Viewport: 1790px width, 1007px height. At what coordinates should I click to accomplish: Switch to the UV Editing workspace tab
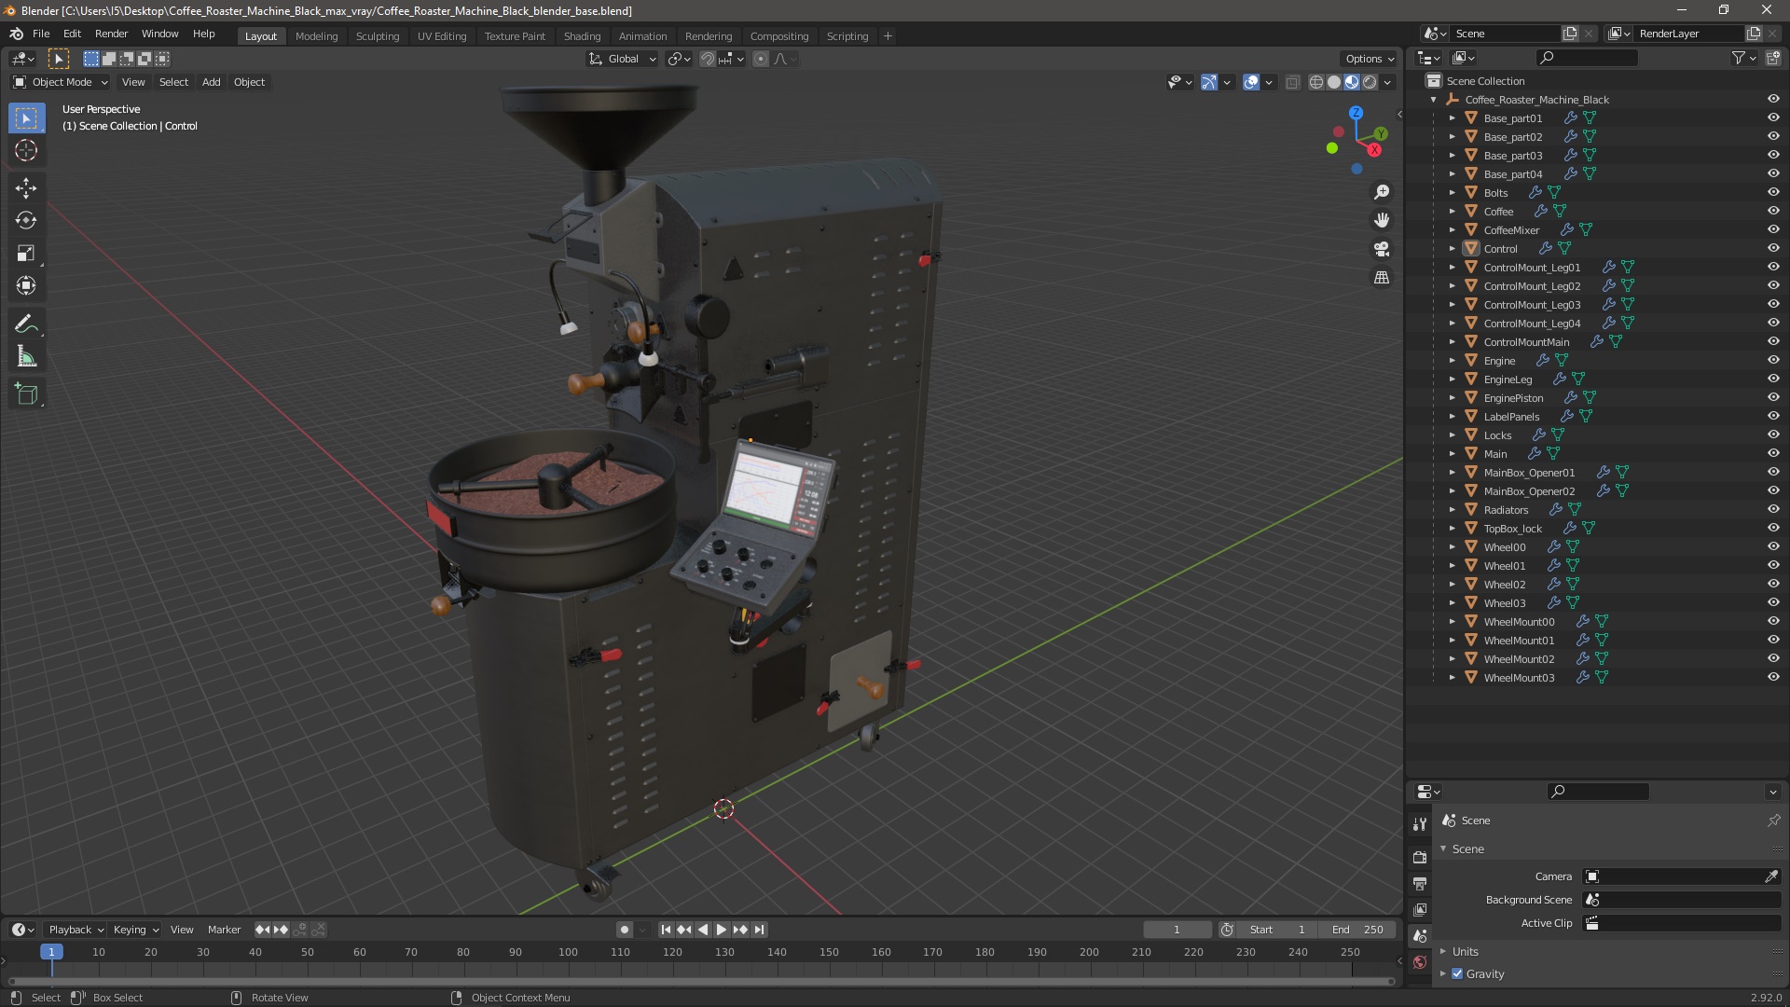pos(442,36)
